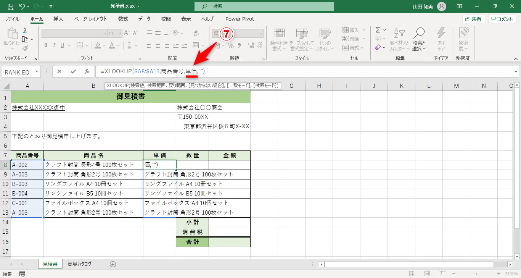Screen dimensions: 521x278
Task: Switch to Formulas ribbon tab
Action: [x=123, y=19]
